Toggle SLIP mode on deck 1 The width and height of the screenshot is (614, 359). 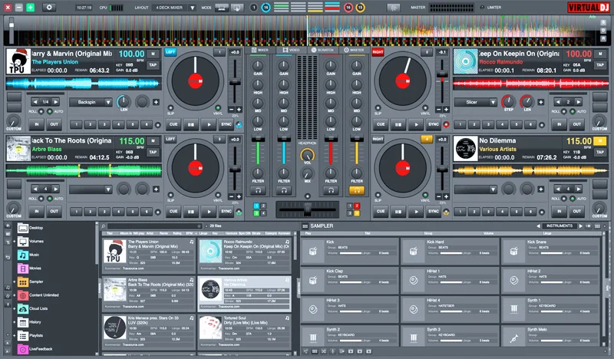[170, 107]
